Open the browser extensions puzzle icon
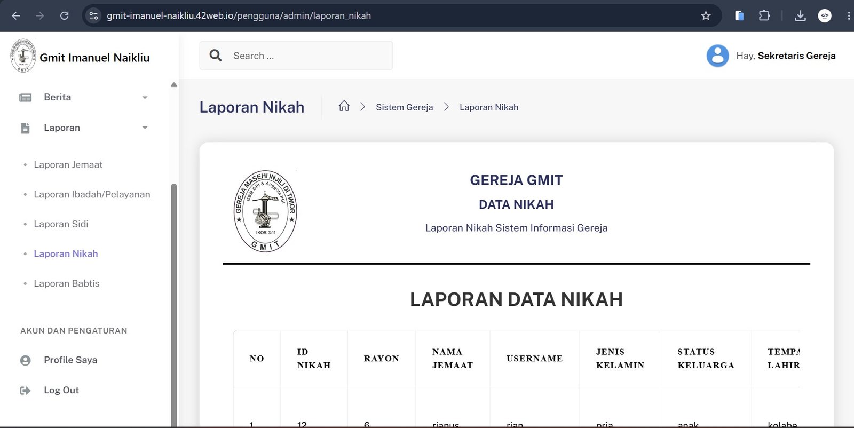The image size is (854, 428). (x=764, y=16)
